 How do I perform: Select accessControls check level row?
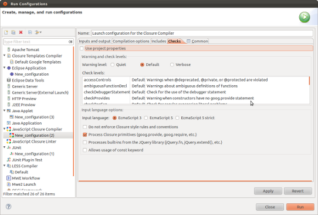pyautogui.click(x=195, y=80)
